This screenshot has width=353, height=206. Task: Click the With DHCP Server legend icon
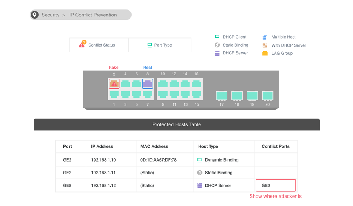265,45
